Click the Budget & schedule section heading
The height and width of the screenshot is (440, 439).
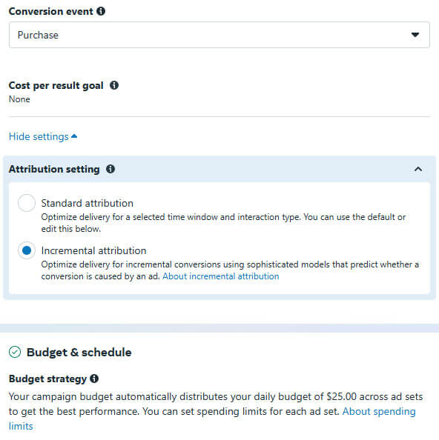click(x=79, y=352)
